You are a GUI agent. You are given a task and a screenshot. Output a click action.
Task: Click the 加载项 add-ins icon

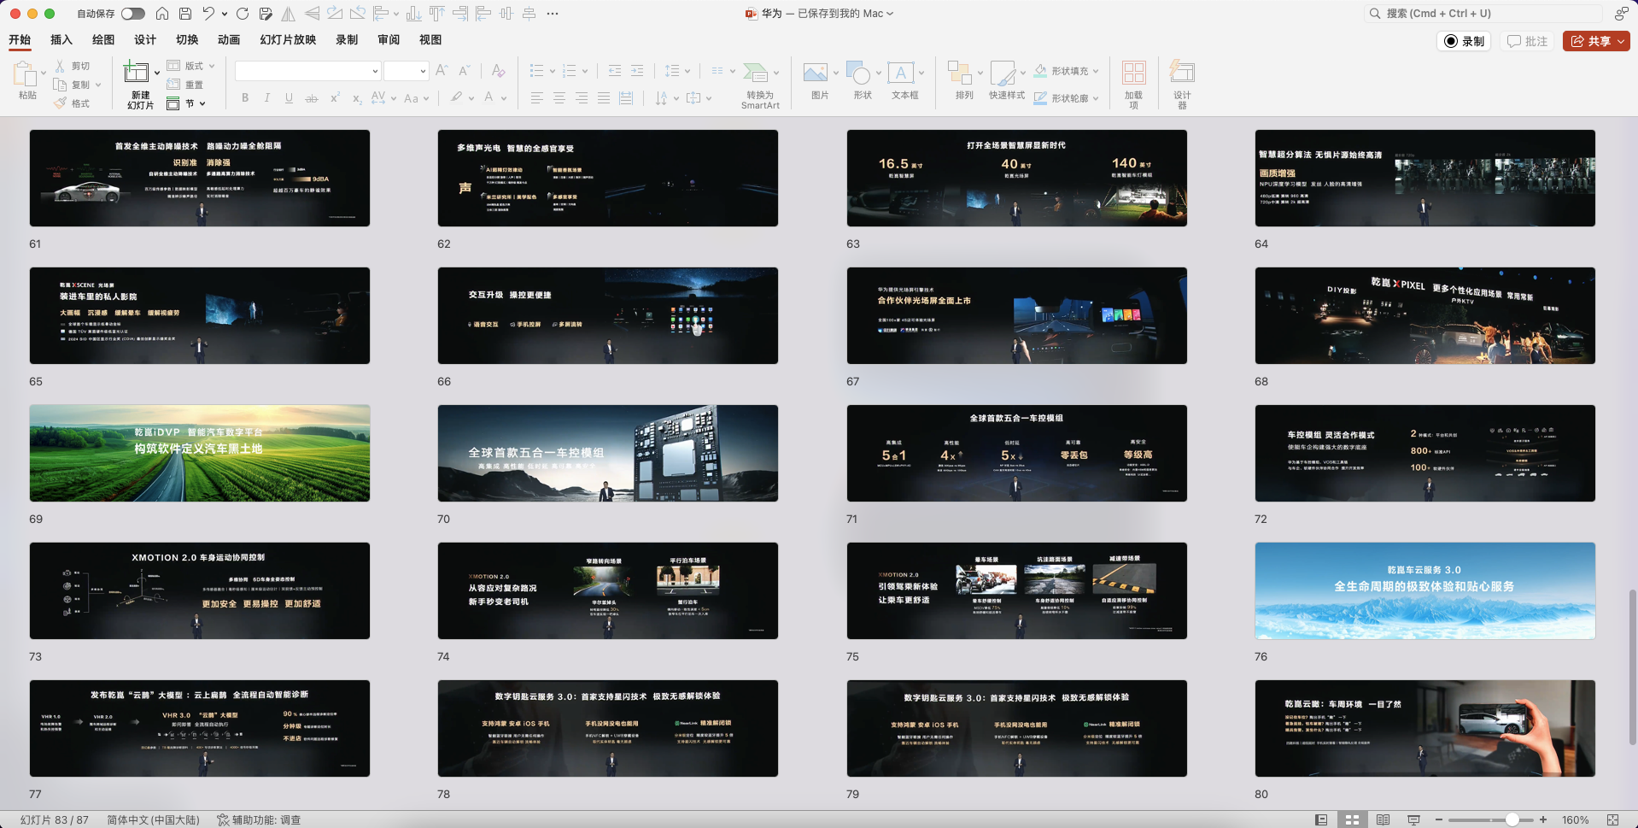[x=1134, y=73]
